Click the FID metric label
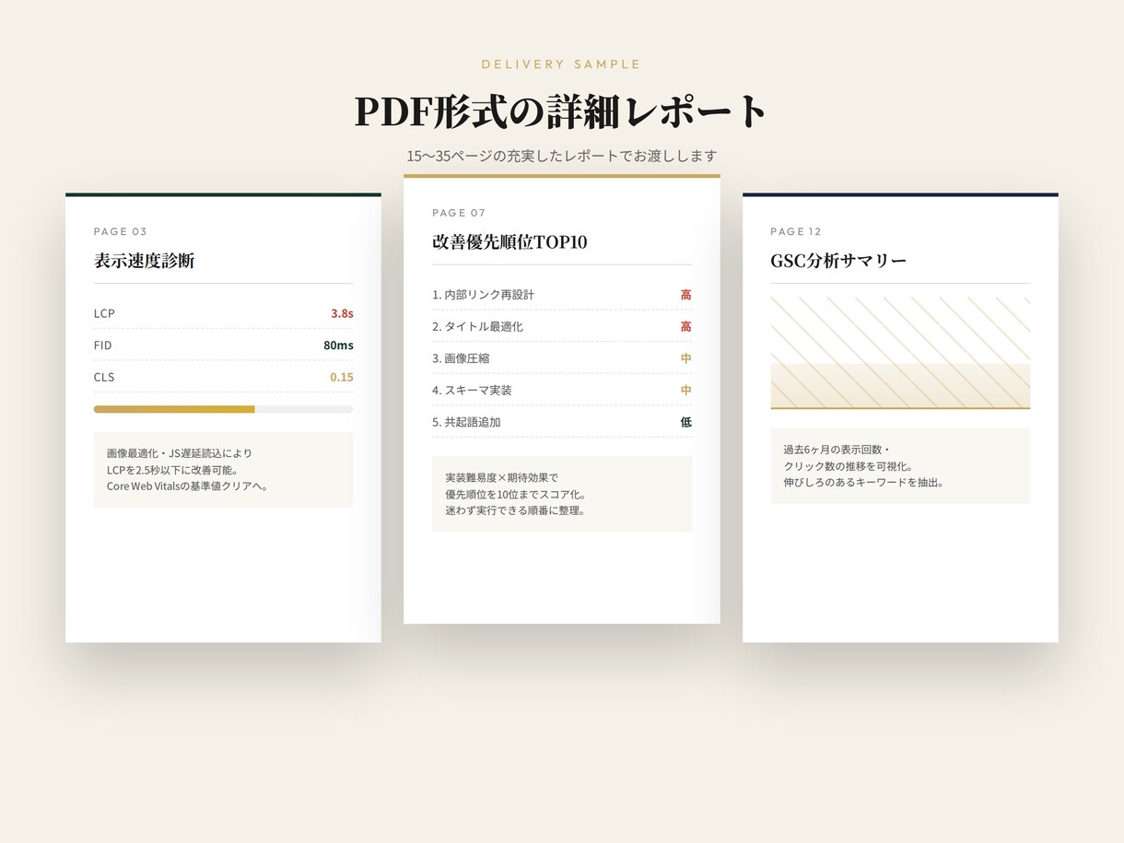Viewport: 1124px width, 843px height. 103,345
